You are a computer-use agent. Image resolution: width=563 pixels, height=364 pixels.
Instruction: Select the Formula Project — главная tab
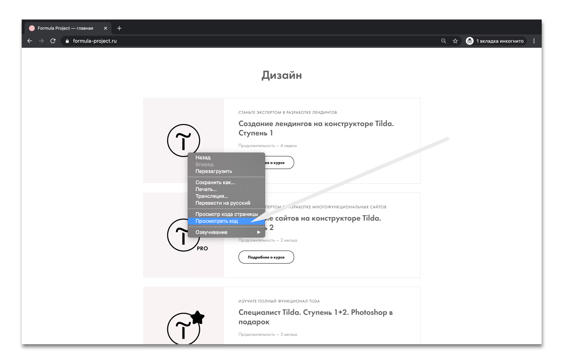point(69,28)
